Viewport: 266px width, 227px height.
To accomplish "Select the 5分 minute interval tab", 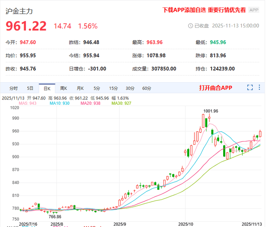I will (96, 88).
